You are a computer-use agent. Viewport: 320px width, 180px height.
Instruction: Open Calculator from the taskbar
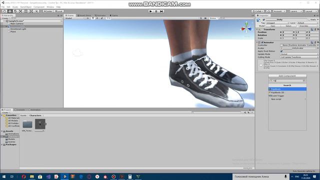[130, 176]
